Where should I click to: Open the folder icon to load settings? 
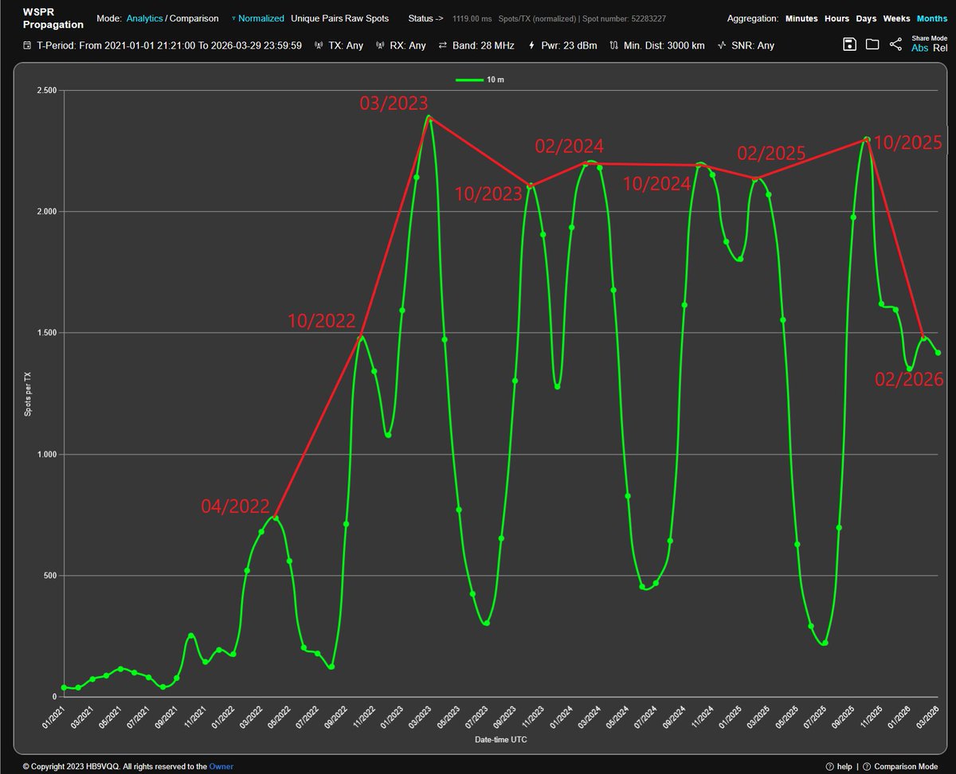pyautogui.click(x=872, y=45)
